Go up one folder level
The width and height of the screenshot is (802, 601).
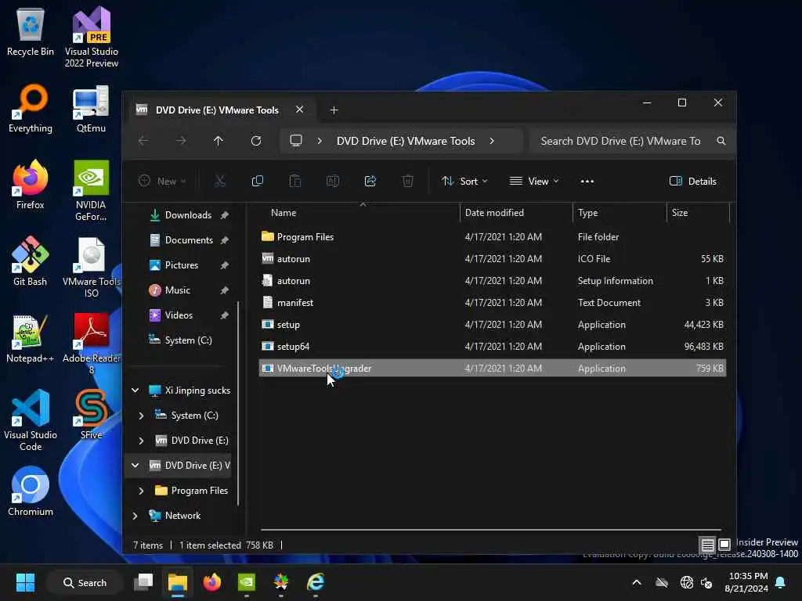point(219,141)
